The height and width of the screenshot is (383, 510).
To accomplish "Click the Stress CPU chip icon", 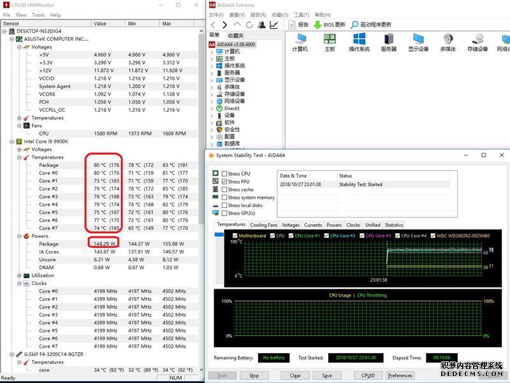I will pyautogui.click(x=215, y=173).
